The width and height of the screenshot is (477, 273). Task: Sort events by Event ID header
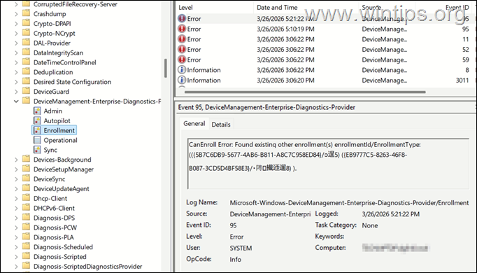coord(457,7)
